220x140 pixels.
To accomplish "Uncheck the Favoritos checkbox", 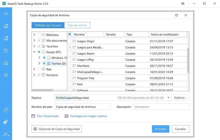I will coord(39,46).
